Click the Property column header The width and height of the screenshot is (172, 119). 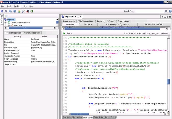pos(18,36)
